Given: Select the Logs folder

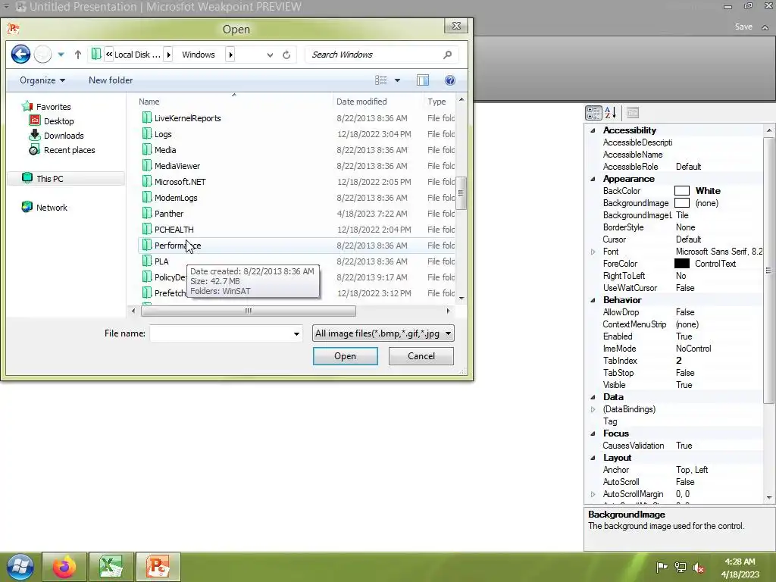Looking at the screenshot, I should (163, 134).
